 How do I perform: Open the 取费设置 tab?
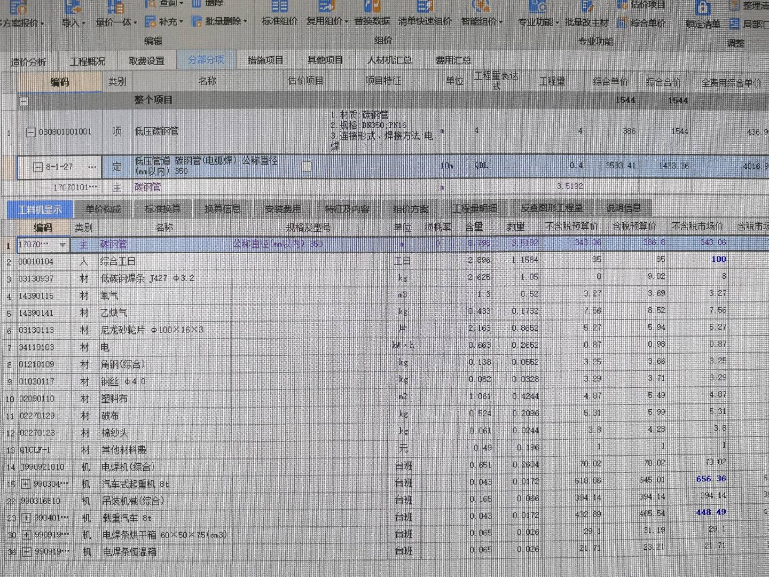click(147, 61)
